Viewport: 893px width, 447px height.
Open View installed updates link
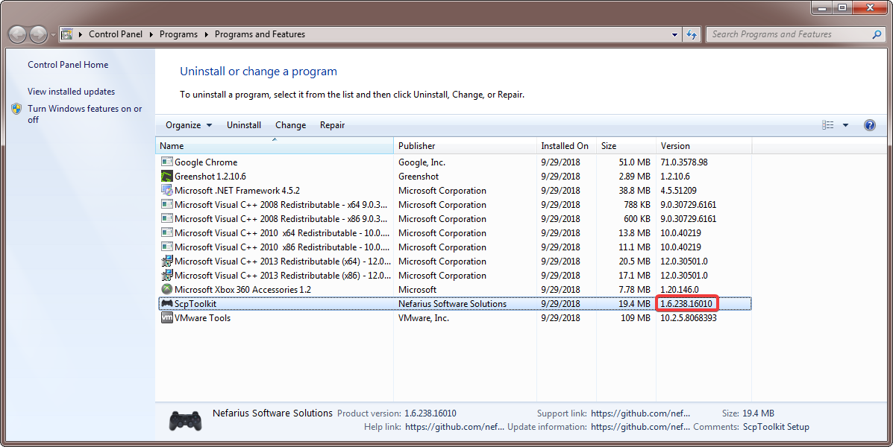(x=71, y=92)
